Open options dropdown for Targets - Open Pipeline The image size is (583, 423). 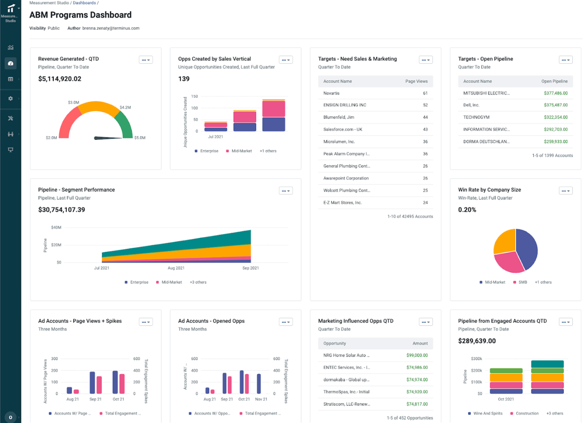pyautogui.click(x=566, y=60)
